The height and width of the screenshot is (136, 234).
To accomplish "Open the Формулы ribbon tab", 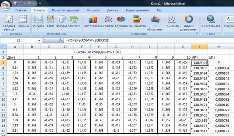I will pyautogui.click(x=93, y=10).
